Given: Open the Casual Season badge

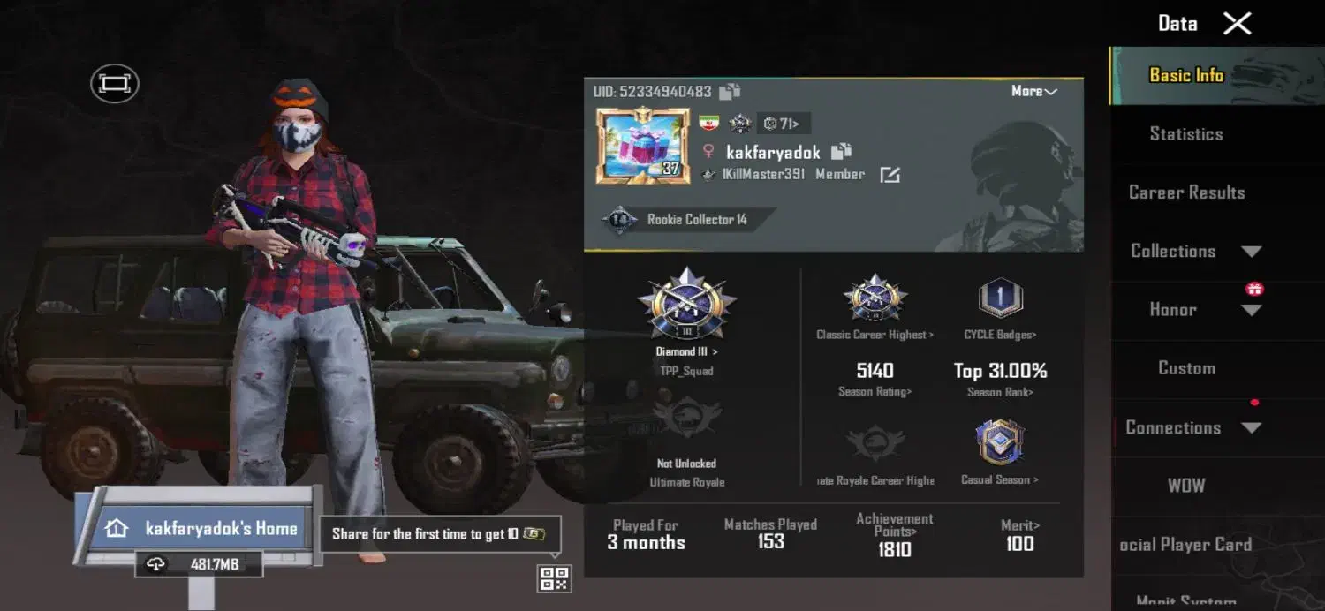Looking at the screenshot, I should pyautogui.click(x=1000, y=443).
